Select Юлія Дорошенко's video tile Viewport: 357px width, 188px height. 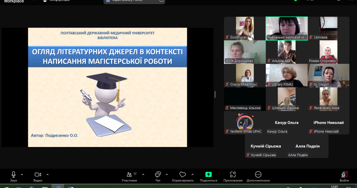pyautogui.click(x=245, y=52)
